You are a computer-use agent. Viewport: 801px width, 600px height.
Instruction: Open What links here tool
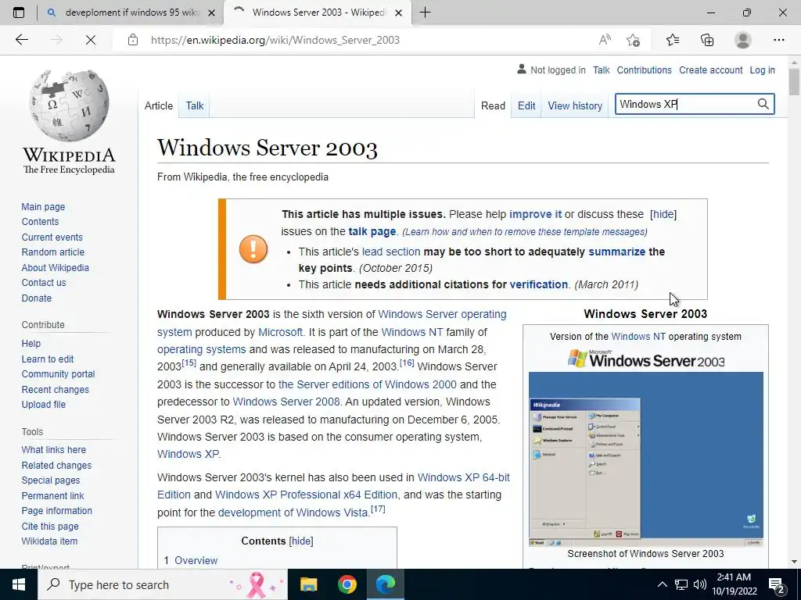coord(53,449)
